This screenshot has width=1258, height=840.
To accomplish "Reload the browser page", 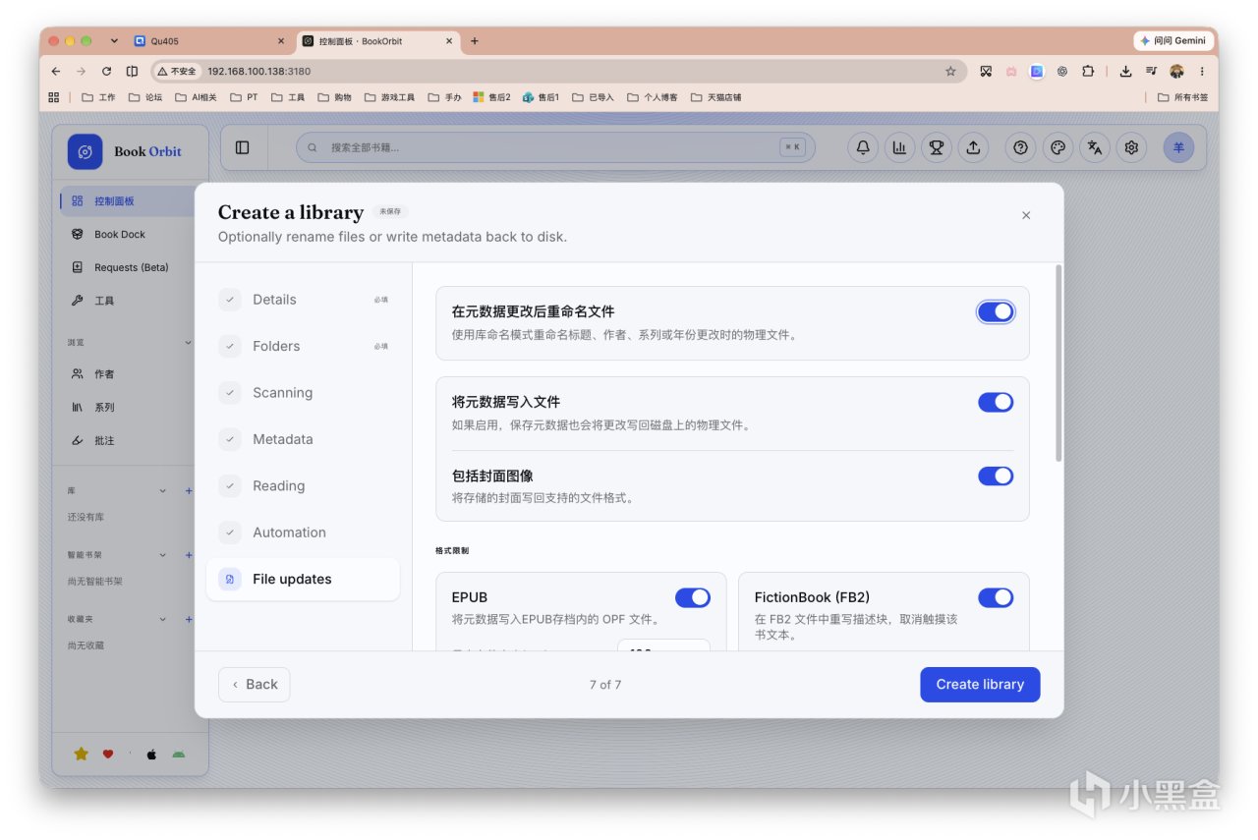I will click(106, 71).
